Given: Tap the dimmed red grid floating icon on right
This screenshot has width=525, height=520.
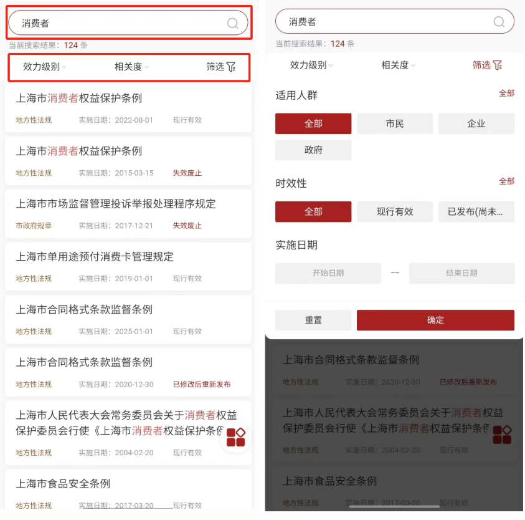Looking at the screenshot, I should click(502, 435).
